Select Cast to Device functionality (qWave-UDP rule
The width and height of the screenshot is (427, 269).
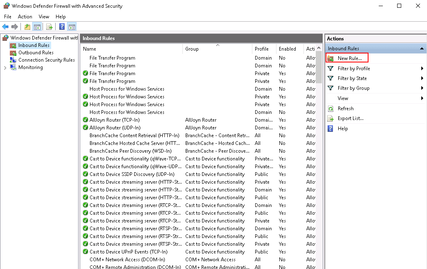click(135, 166)
